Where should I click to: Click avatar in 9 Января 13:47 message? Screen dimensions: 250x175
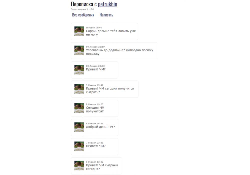79,89
